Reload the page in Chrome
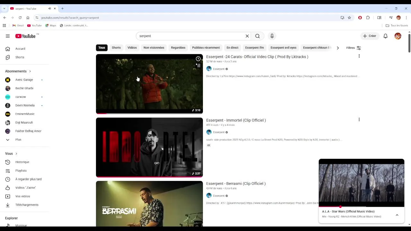Screen dimensions: 411x231 tap(20, 18)
